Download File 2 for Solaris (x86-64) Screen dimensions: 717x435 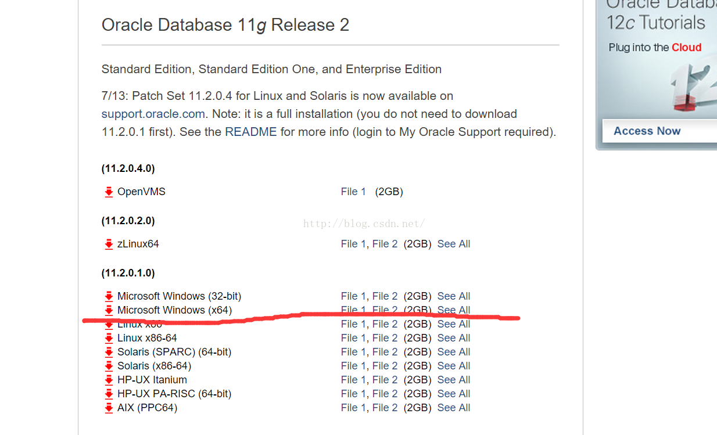click(x=385, y=366)
